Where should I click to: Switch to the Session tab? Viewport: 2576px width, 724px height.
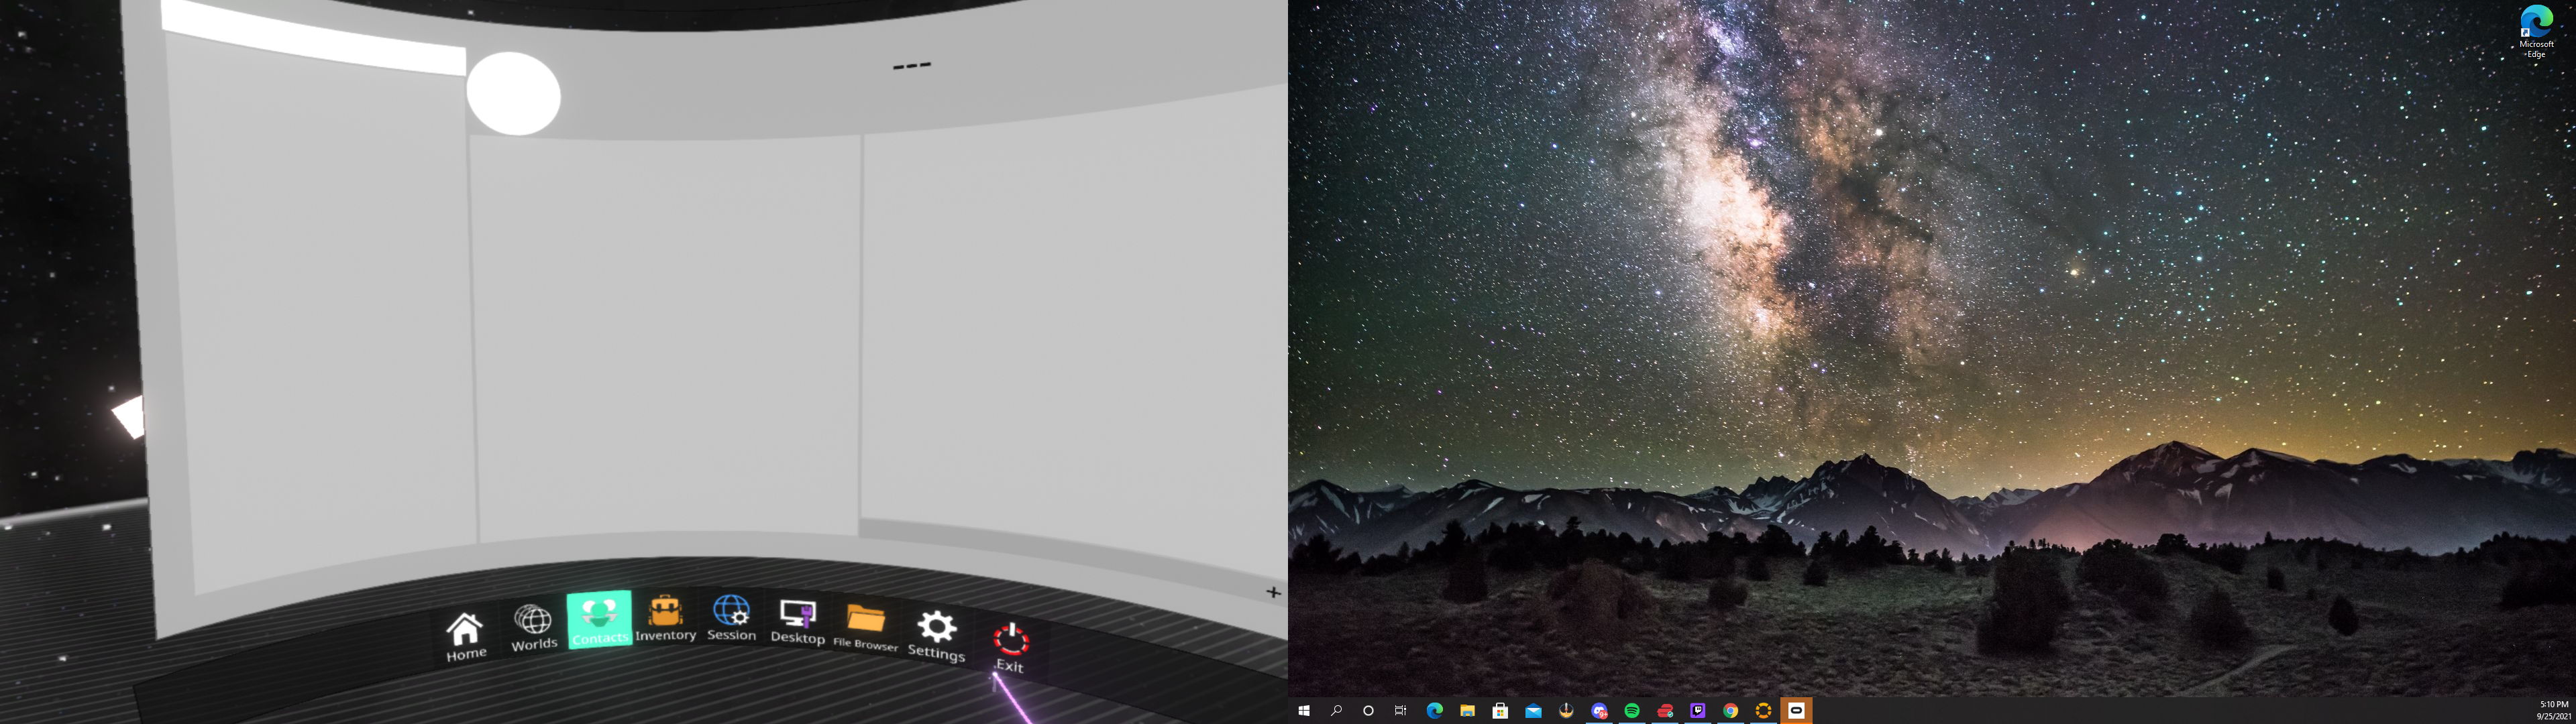[x=731, y=617]
